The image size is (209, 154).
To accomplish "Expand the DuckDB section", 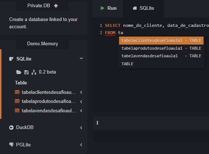I will pyautogui.click(x=81, y=128).
